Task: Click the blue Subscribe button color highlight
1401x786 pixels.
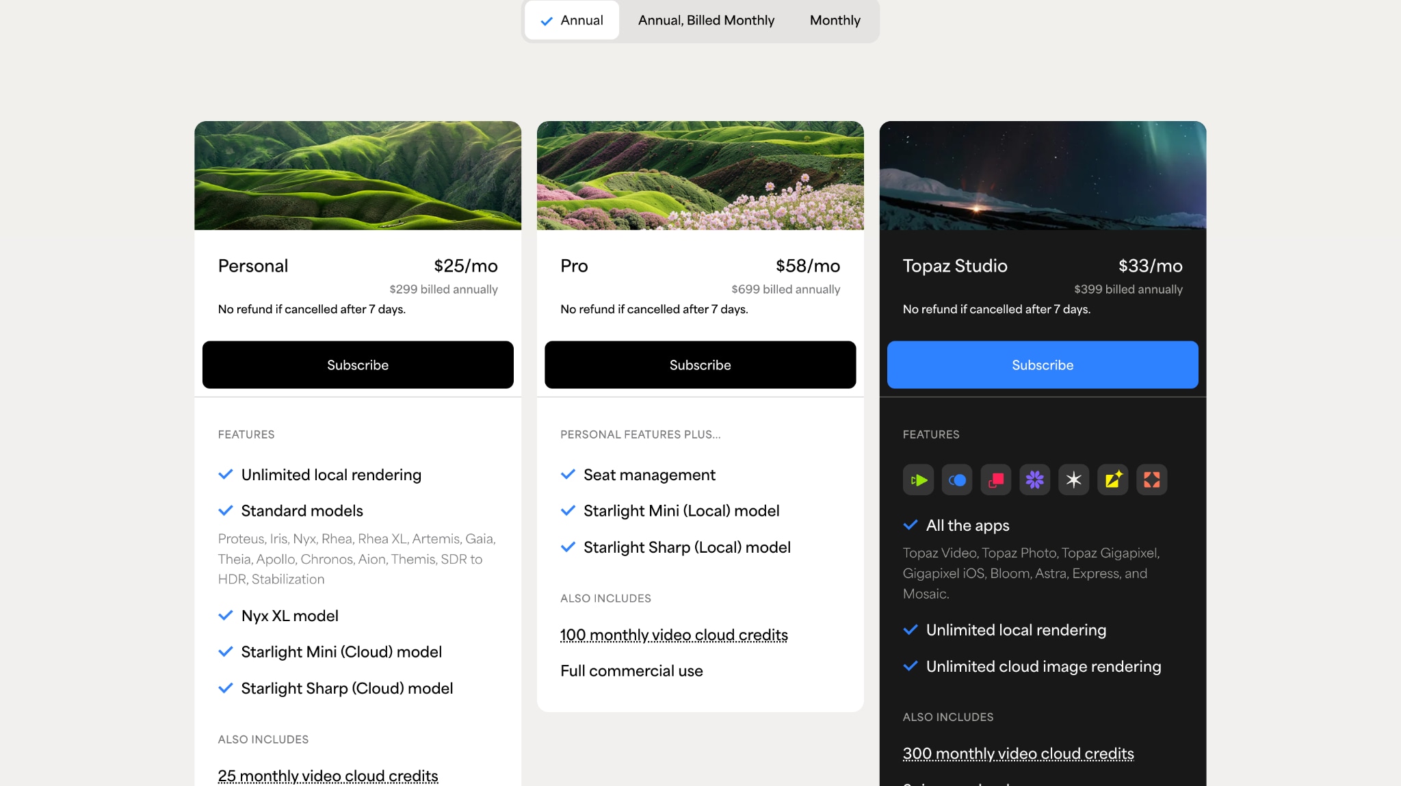Action: point(1041,365)
